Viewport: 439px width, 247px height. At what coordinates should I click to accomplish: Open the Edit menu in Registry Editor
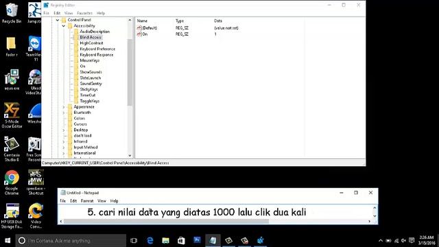(x=57, y=13)
